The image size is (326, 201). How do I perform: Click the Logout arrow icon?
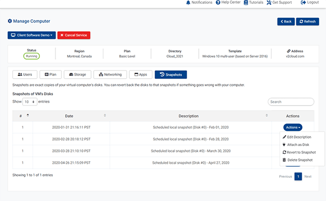[x=303, y=3]
